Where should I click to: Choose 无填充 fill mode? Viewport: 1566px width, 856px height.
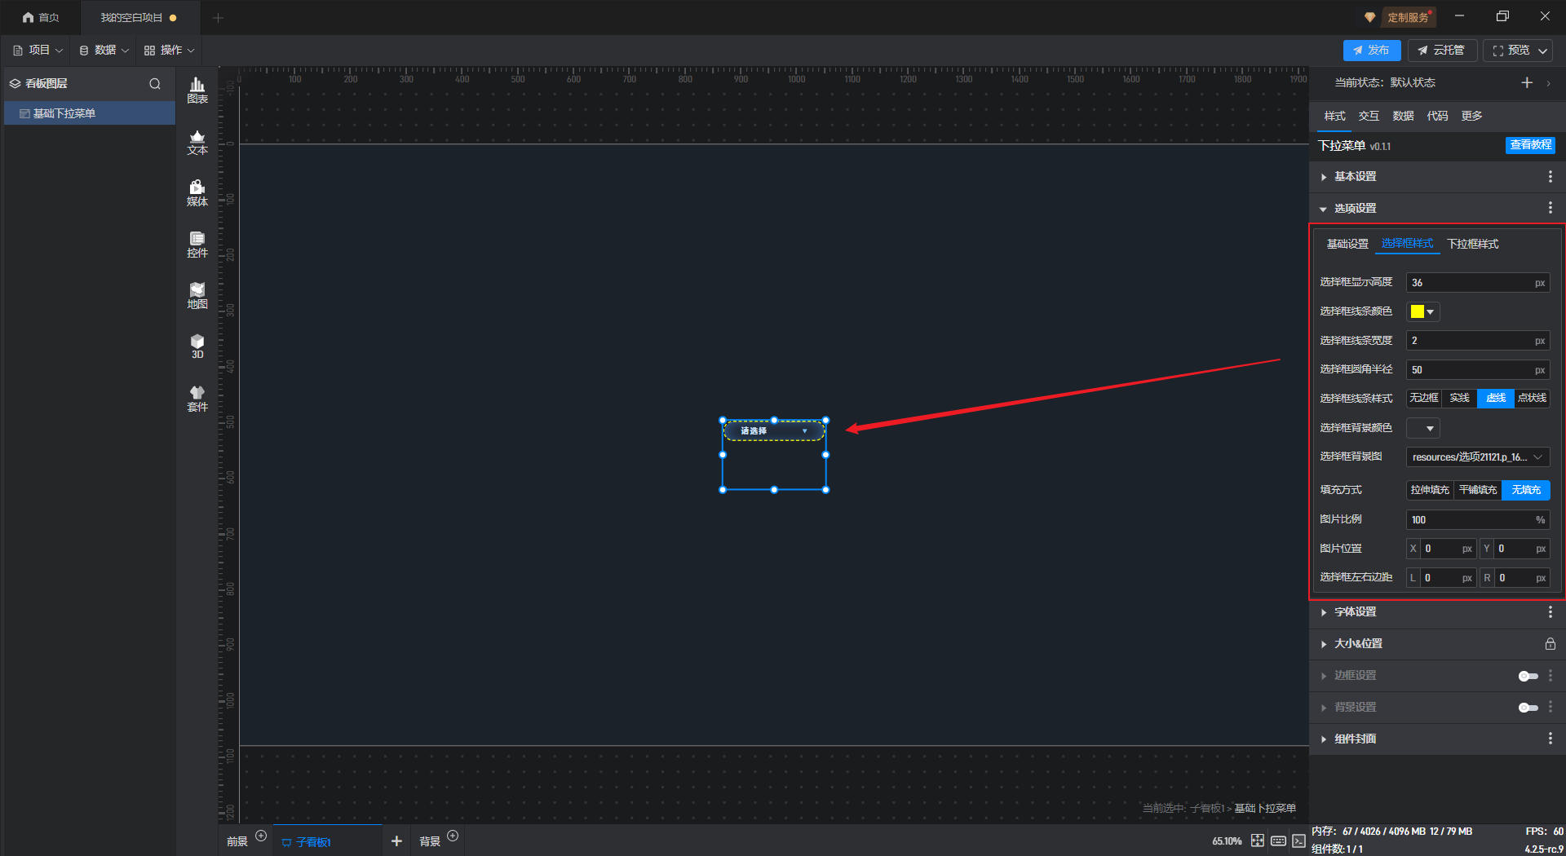1526,490
